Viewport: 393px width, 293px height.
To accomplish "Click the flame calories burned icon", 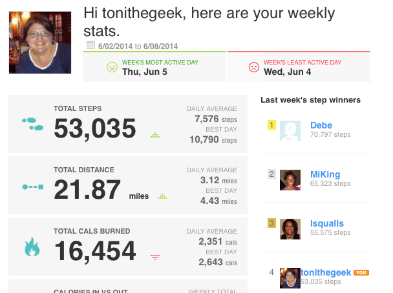I will pyautogui.click(x=32, y=247).
